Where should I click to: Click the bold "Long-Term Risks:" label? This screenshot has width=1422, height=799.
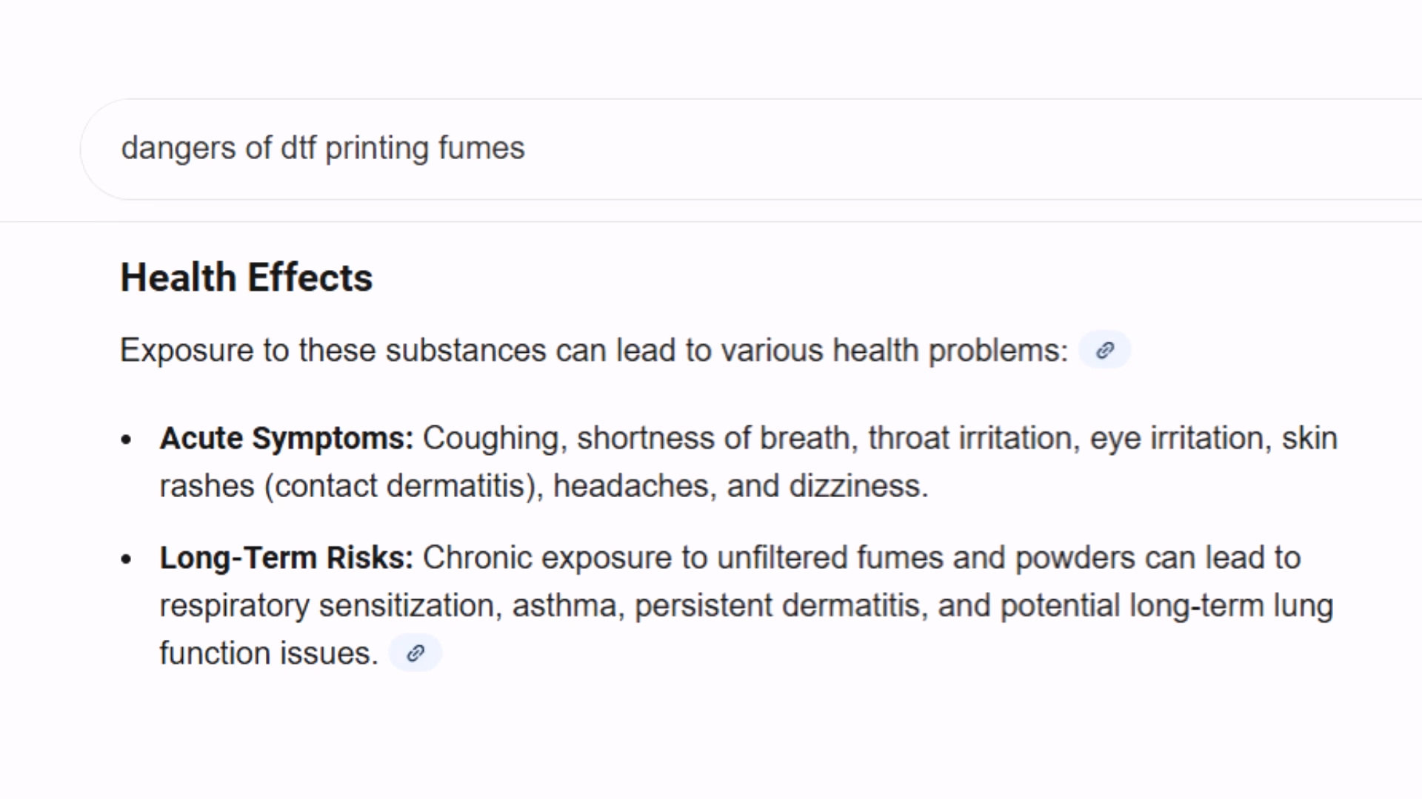[x=286, y=557]
